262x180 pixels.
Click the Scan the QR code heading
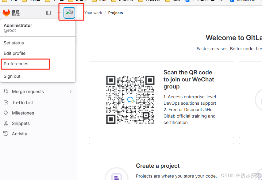(189, 80)
